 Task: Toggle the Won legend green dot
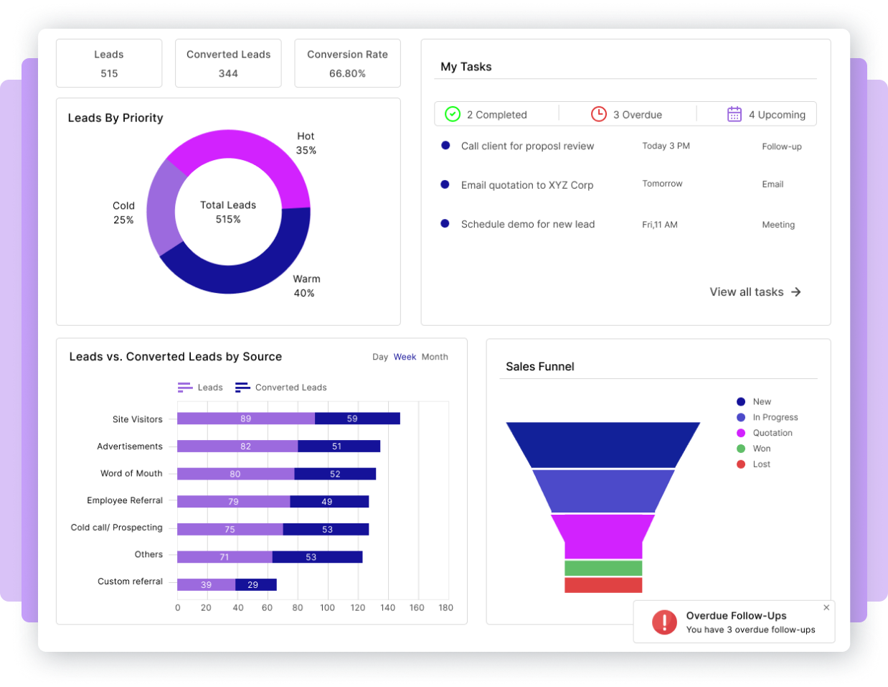[x=741, y=449]
